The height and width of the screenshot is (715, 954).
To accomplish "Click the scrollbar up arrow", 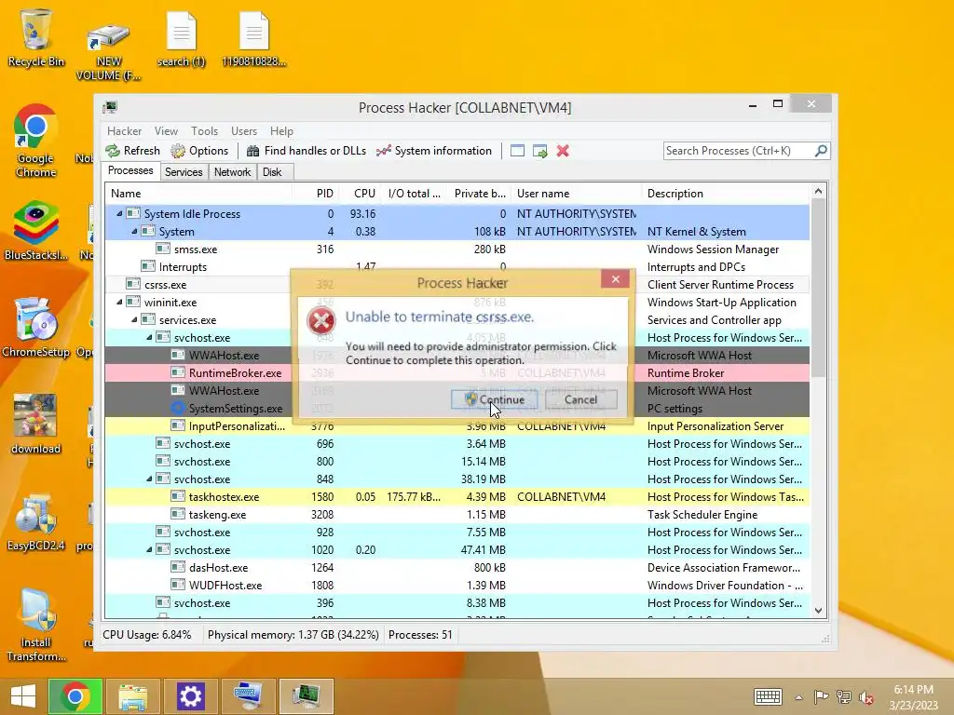I will click(x=818, y=192).
